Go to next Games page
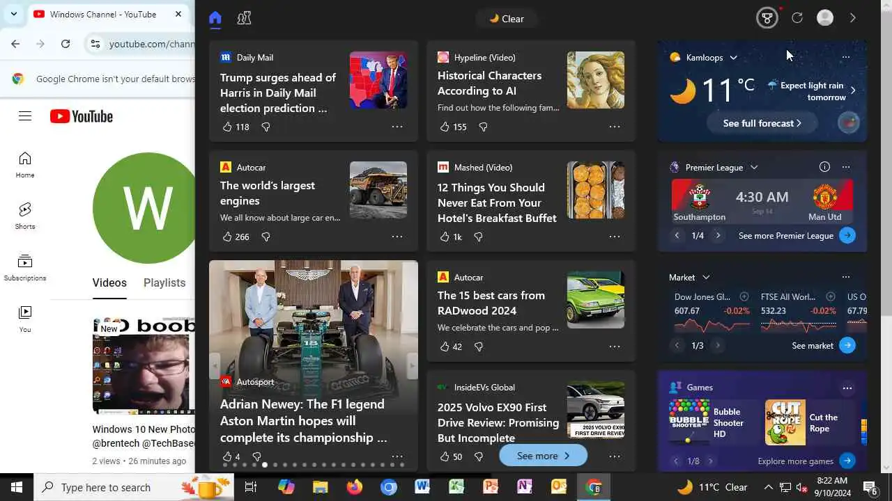This screenshot has width=892, height=501. (x=710, y=461)
